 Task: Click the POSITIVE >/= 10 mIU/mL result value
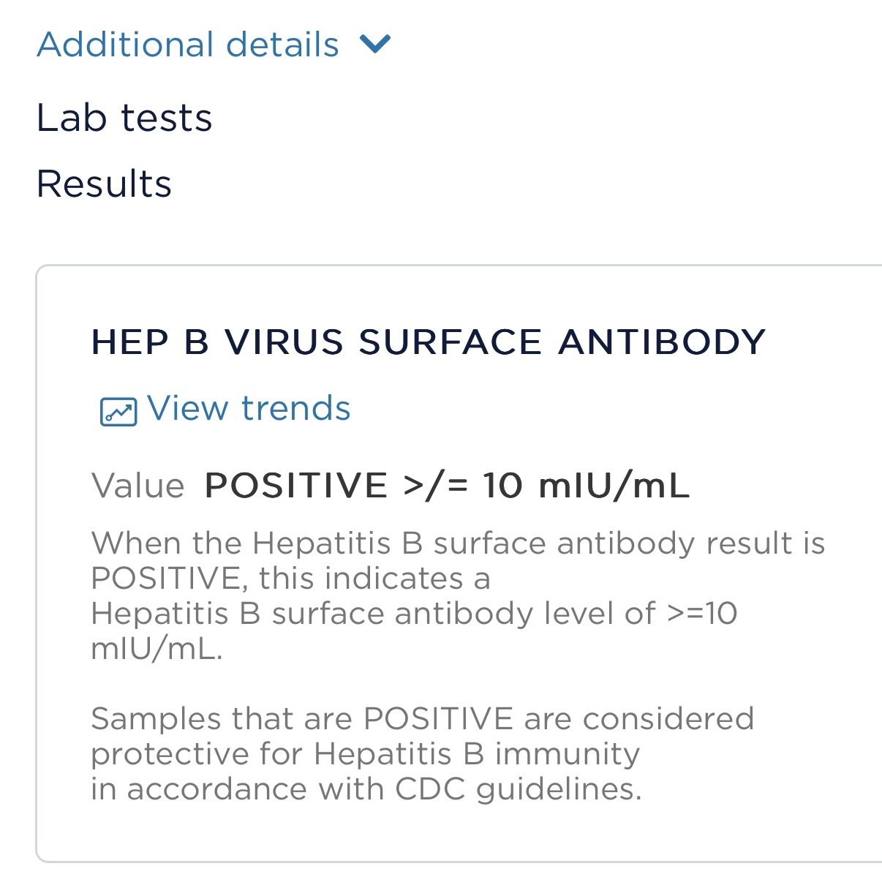[447, 486]
